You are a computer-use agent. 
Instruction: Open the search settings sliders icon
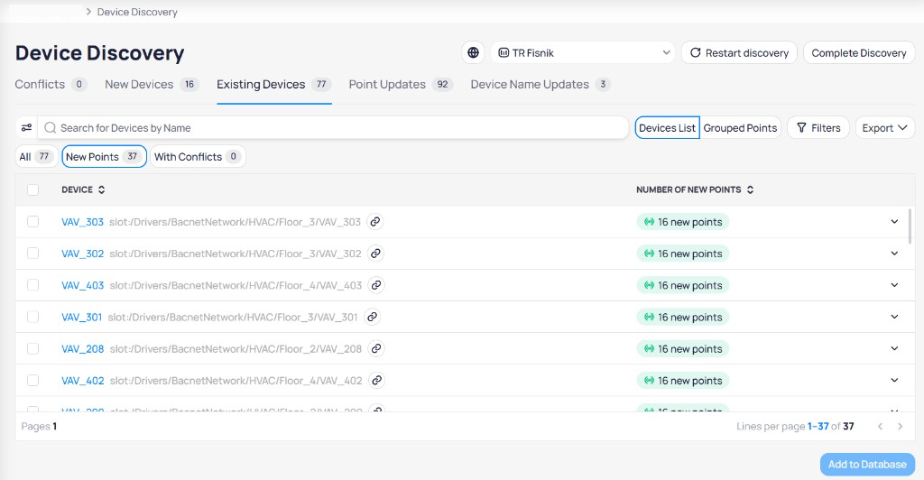(x=26, y=128)
